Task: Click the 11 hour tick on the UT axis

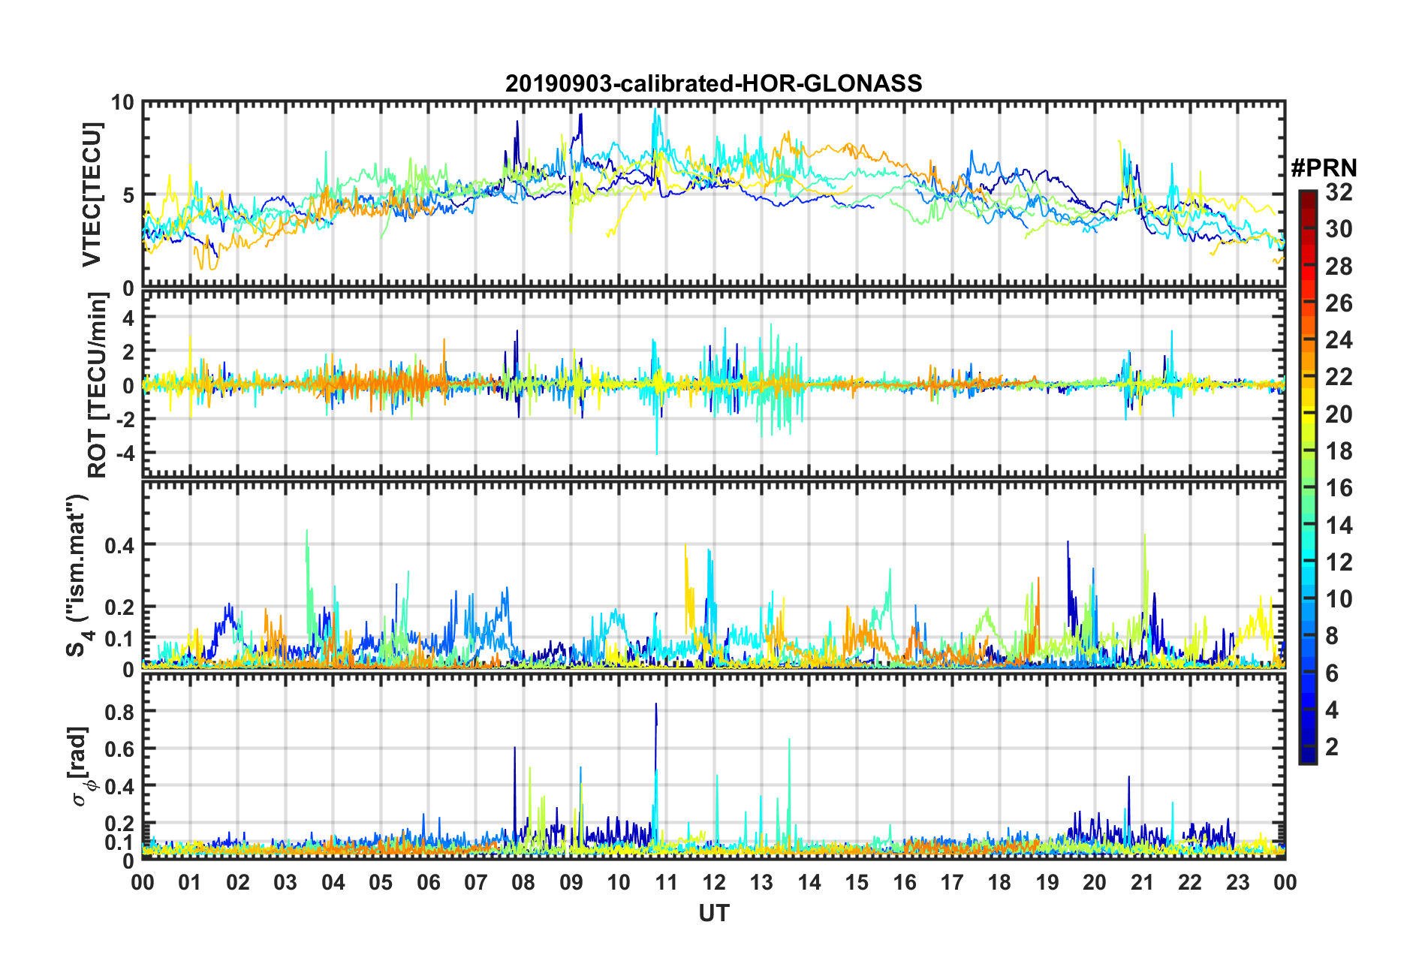Action: pos(666,881)
